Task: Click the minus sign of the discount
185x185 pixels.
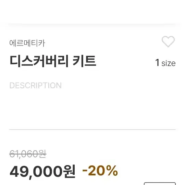Action: pos(85,171)
